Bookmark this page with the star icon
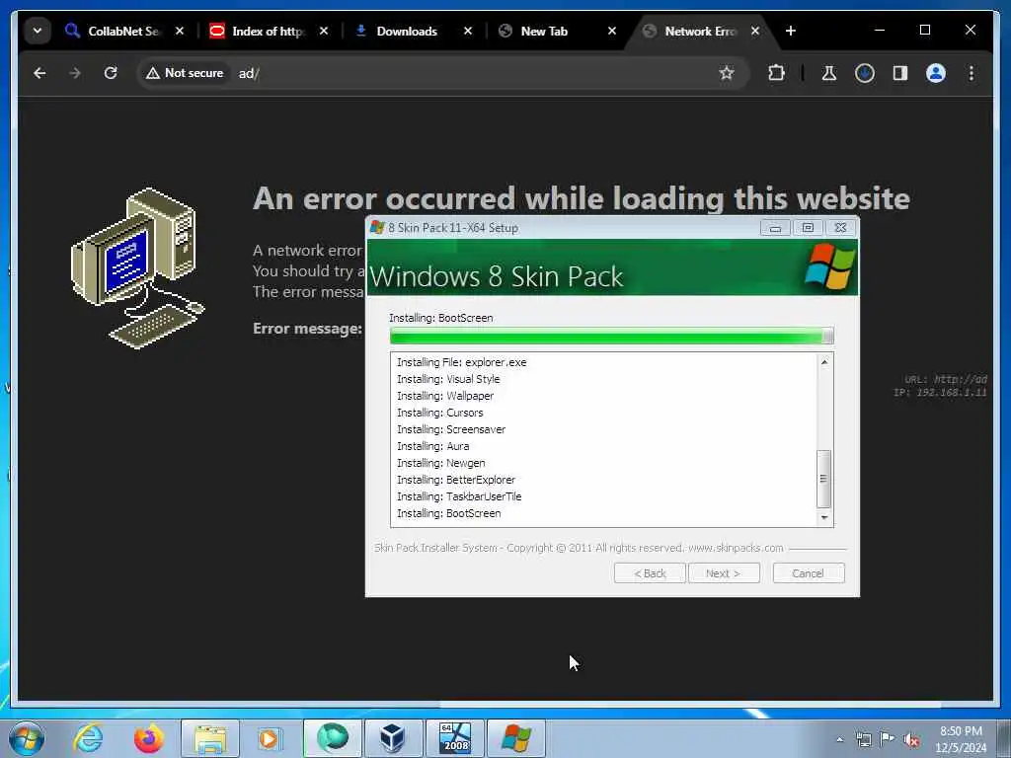Screen dimensions: 1011x758 pos(727,73)
